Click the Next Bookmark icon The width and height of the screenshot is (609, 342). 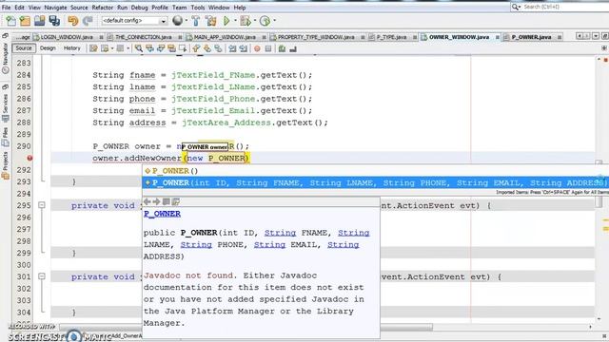tap(207, 48)
